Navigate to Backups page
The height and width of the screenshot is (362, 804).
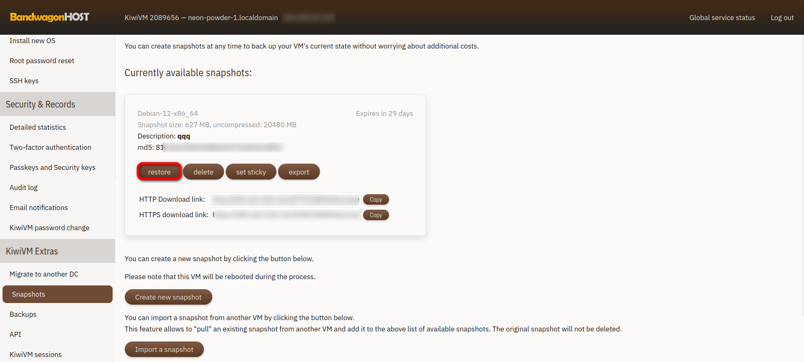point(23,314)
